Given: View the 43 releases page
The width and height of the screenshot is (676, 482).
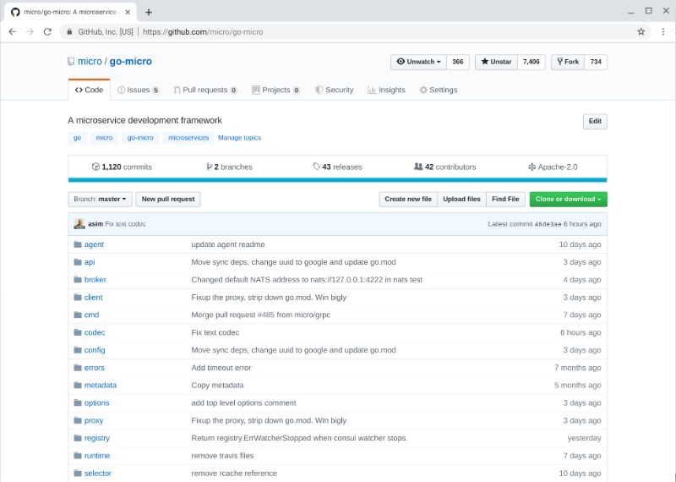Looking at the screenshot, I should click(337, 167).
